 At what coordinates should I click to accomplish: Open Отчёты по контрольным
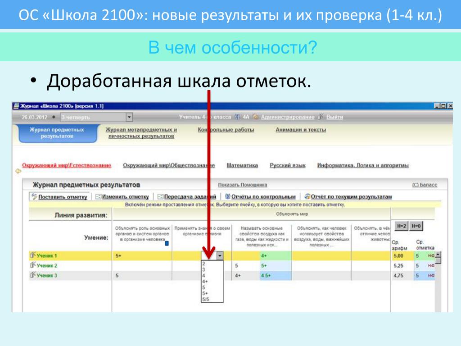coord(263,196)
